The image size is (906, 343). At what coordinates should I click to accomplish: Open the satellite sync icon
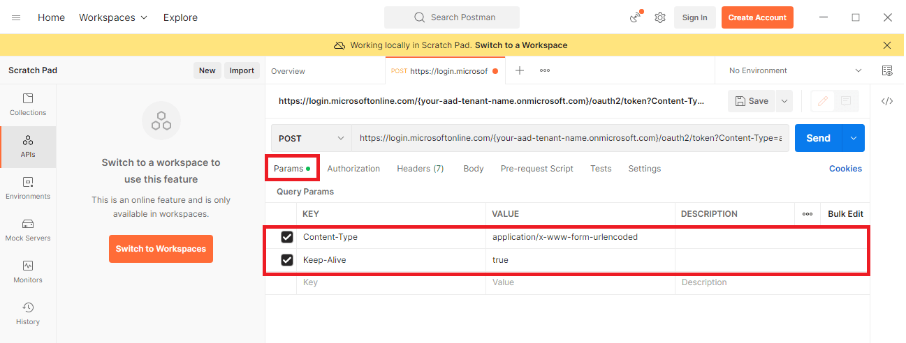click(636, 17)
